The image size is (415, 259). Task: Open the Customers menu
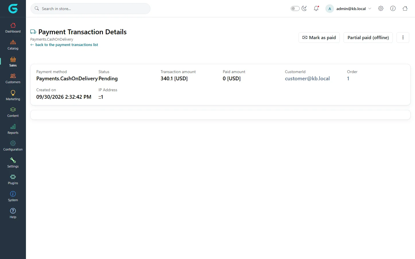13,79
